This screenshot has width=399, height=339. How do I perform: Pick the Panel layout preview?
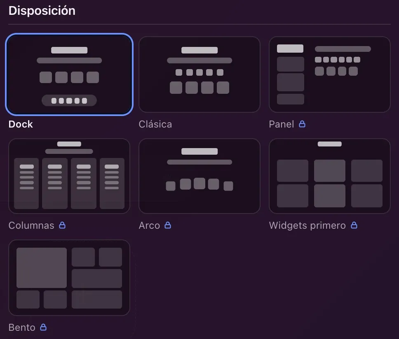pyautogui.click(x=330, y=74)
